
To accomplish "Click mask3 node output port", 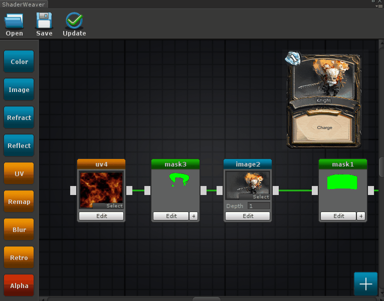I will pos(204,190).
